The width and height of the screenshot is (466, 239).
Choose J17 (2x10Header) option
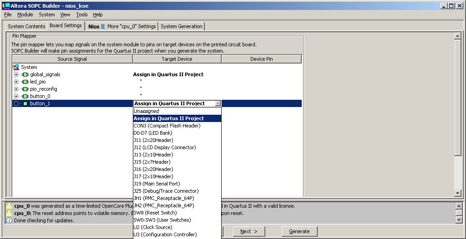click(x=177, y=176)
